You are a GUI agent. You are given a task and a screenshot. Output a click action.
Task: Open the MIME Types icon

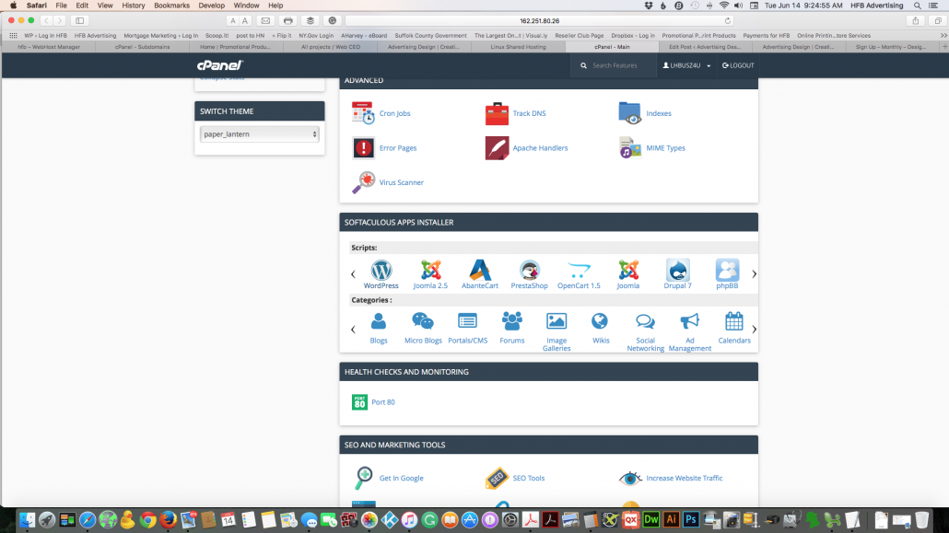click(630, 147)
